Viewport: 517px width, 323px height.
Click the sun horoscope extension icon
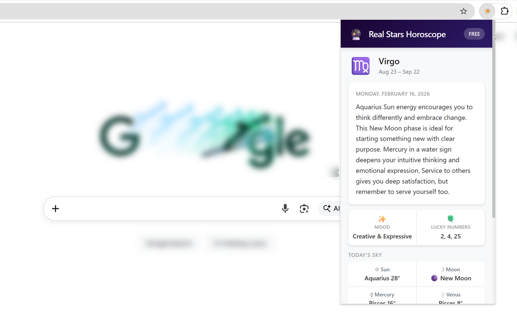[488, 11]
